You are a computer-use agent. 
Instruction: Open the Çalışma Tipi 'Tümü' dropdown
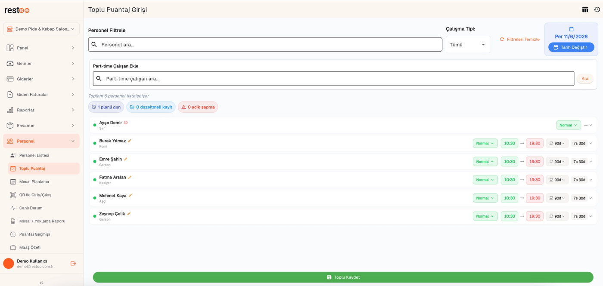point(468,45)
